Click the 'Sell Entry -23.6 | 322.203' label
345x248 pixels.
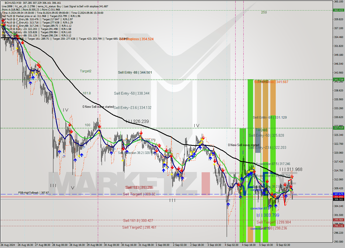pos(267,147)
